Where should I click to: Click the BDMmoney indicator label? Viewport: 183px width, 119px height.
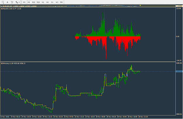[x=13, y=63]
